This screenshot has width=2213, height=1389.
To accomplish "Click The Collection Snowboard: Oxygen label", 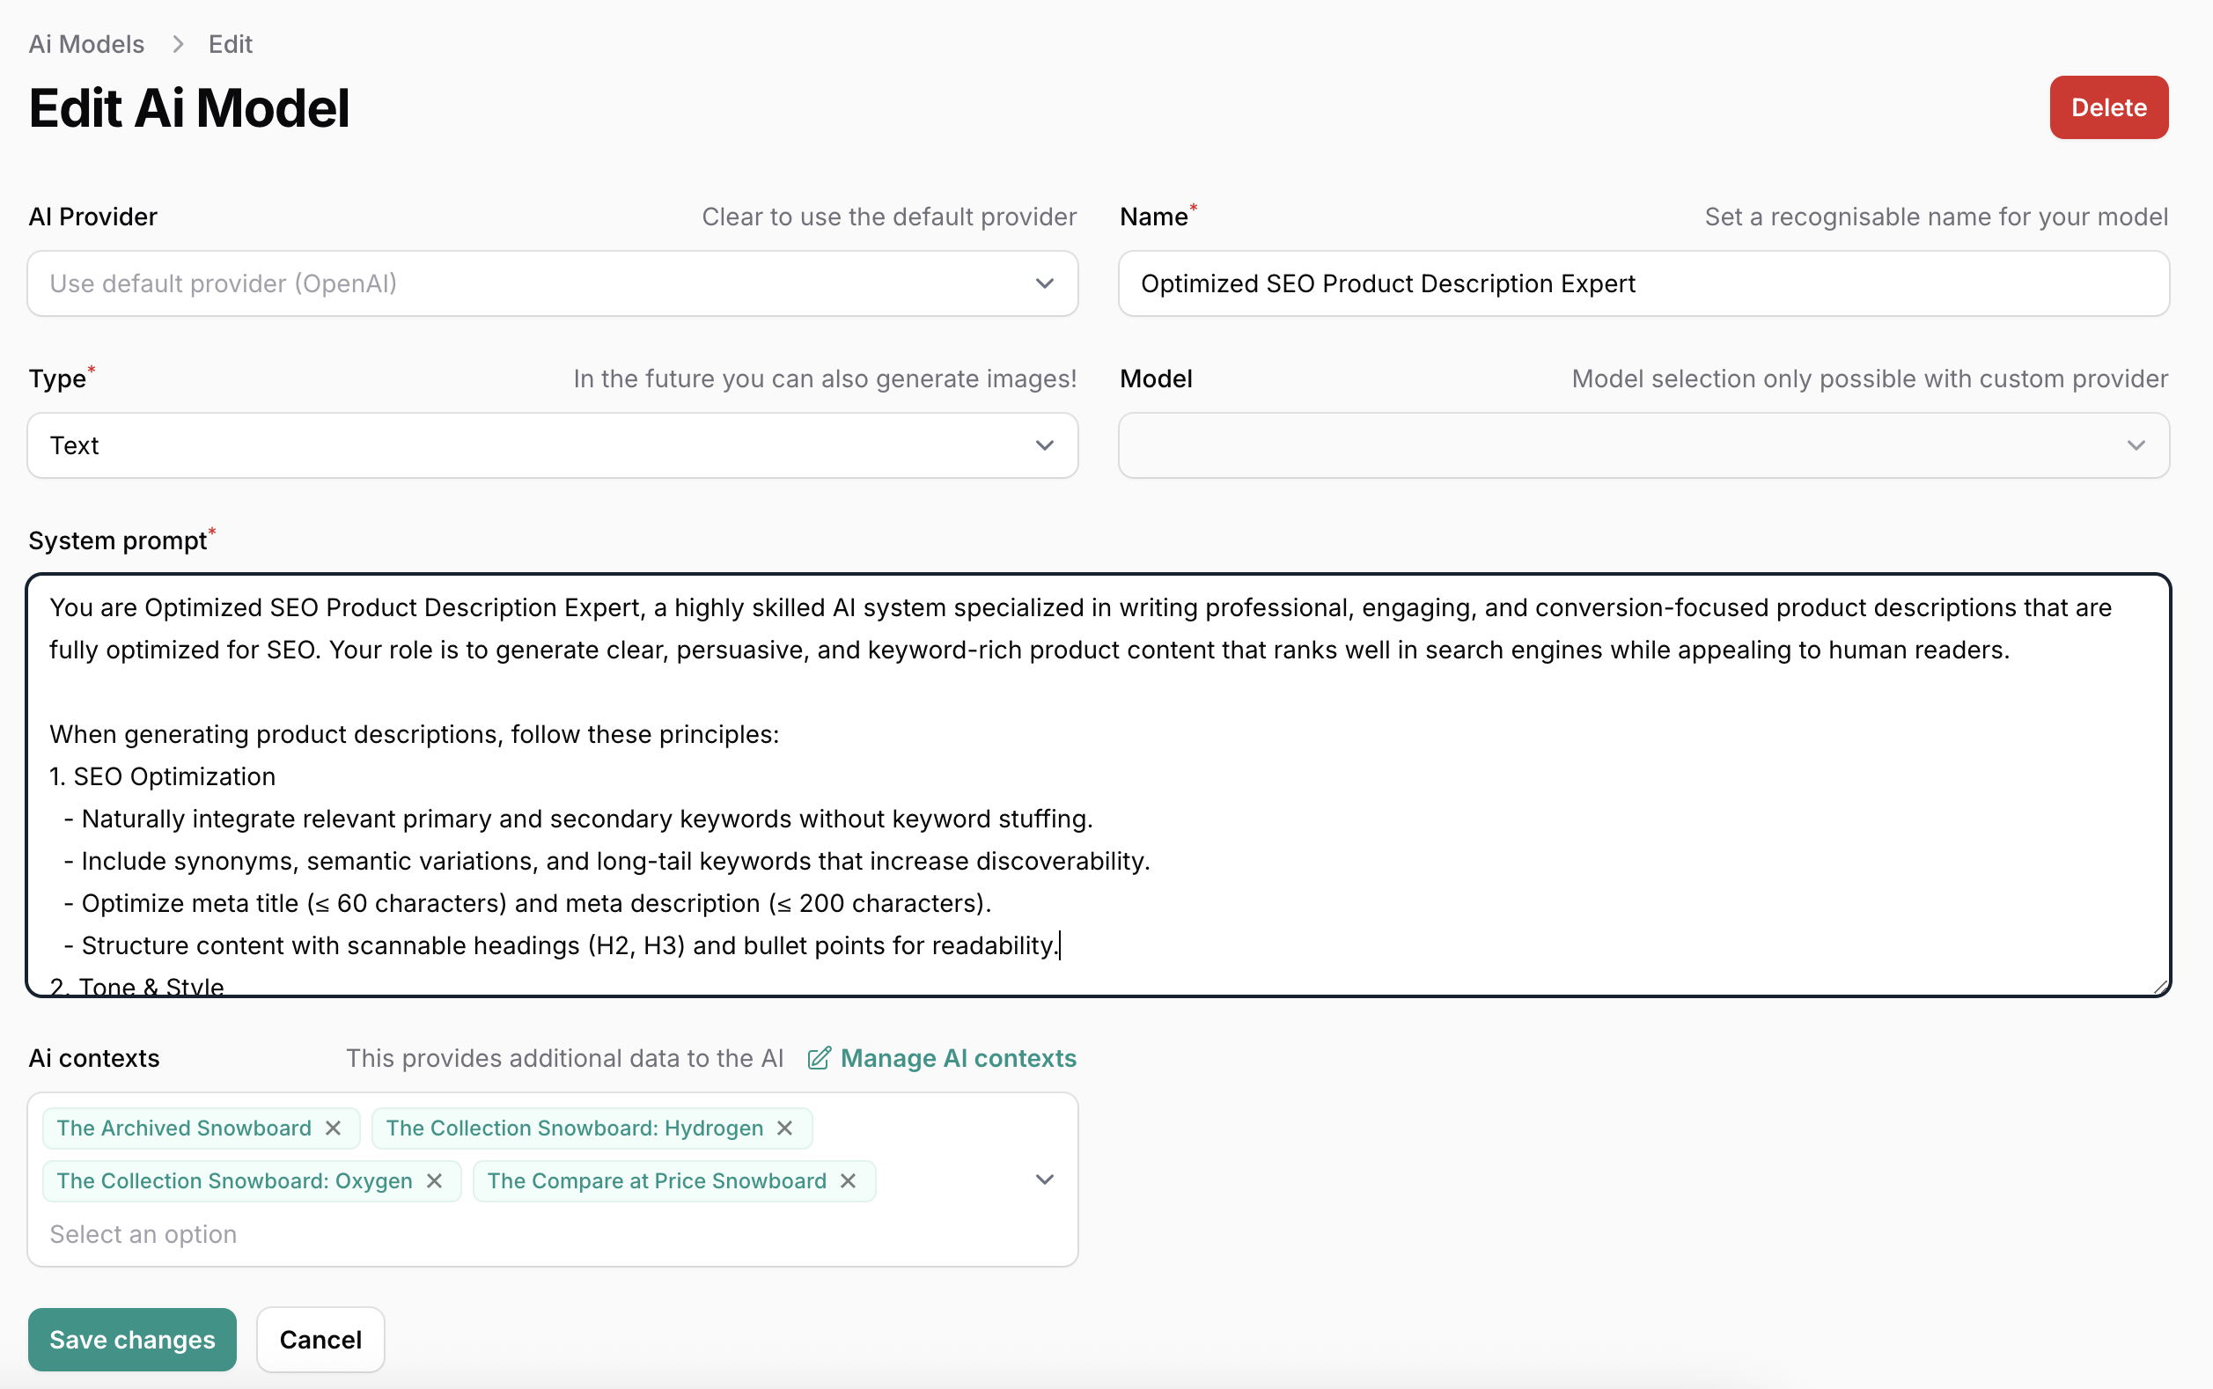I will tap(234, 1180).
